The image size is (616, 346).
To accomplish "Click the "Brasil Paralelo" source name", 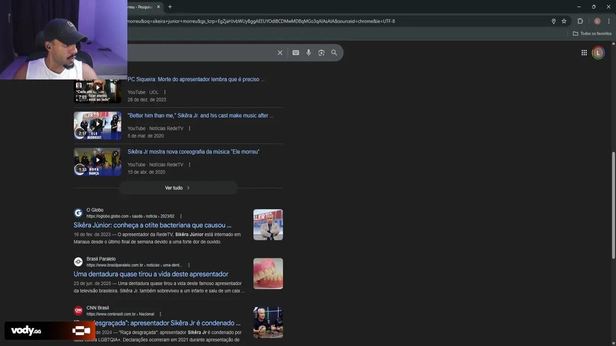I will tap(101, 259).
